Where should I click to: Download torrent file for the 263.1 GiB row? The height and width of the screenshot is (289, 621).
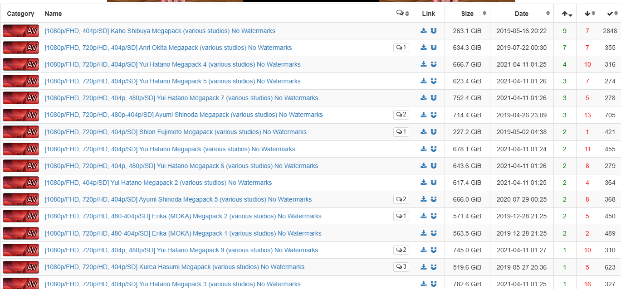point(424,31)
